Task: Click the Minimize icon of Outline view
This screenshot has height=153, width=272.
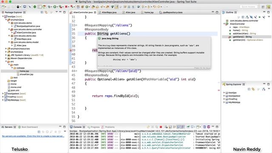Action: coord(264,12)
